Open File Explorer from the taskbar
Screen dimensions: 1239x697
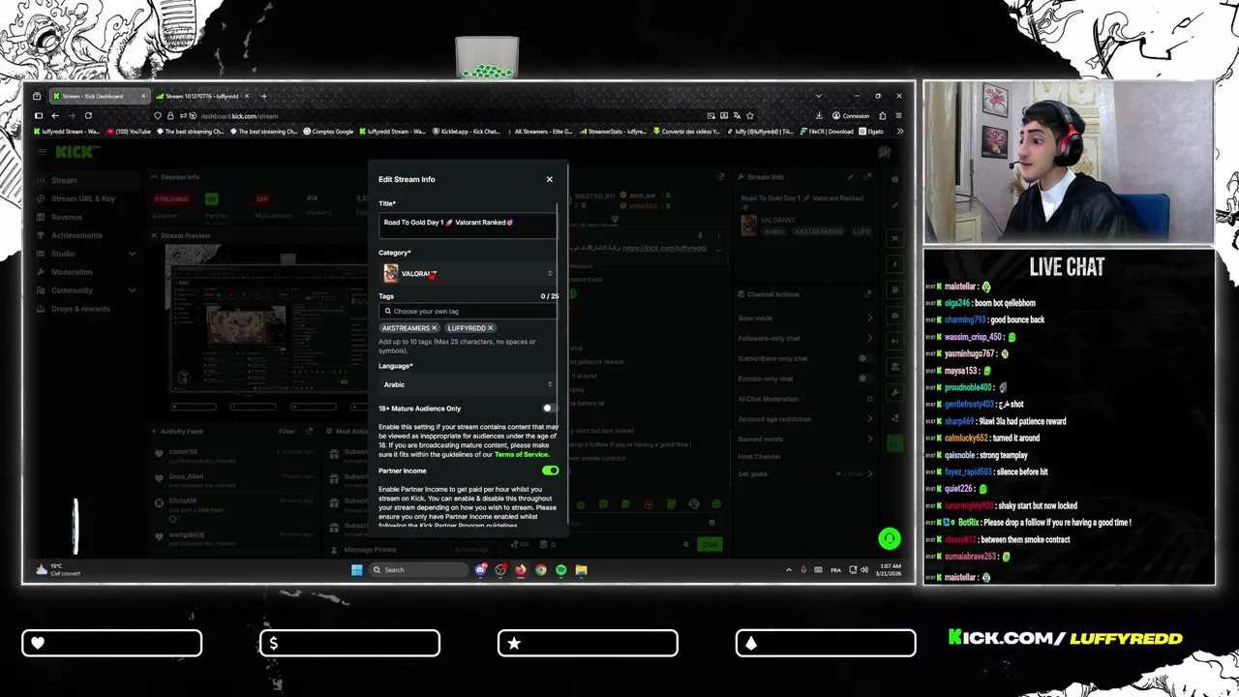(x=581, y=569)
